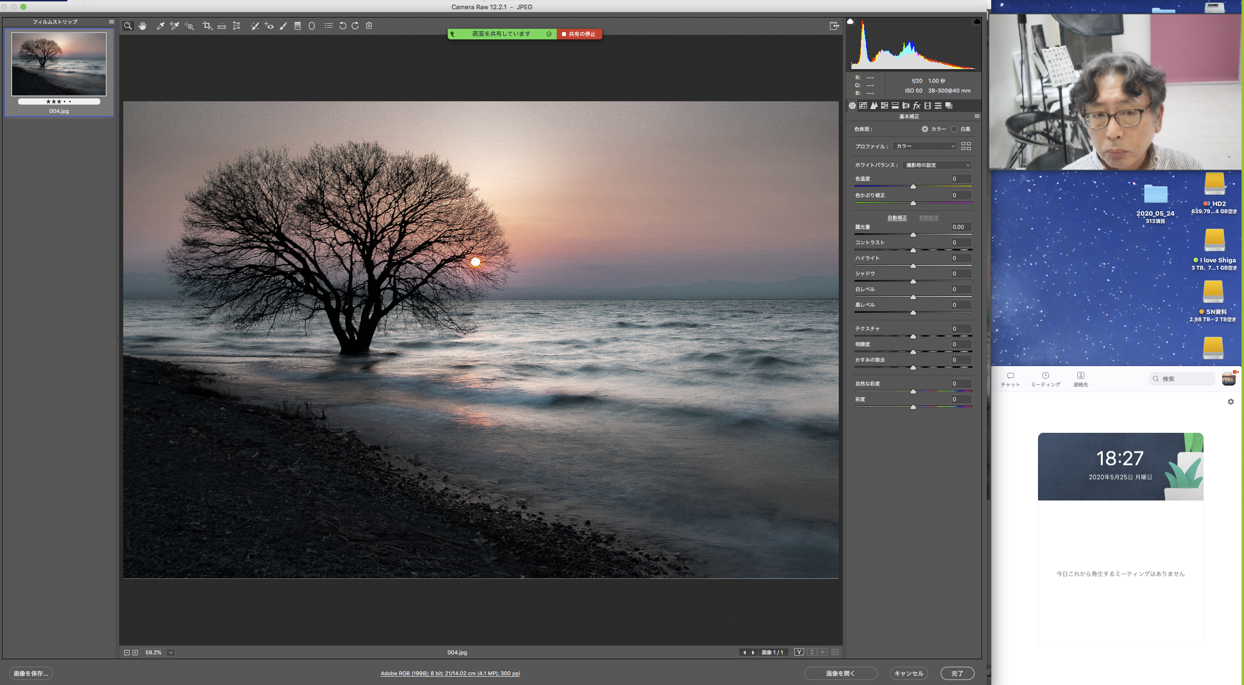
Task: Select the Spot Removal brush tool
Action: click(254, 26)
